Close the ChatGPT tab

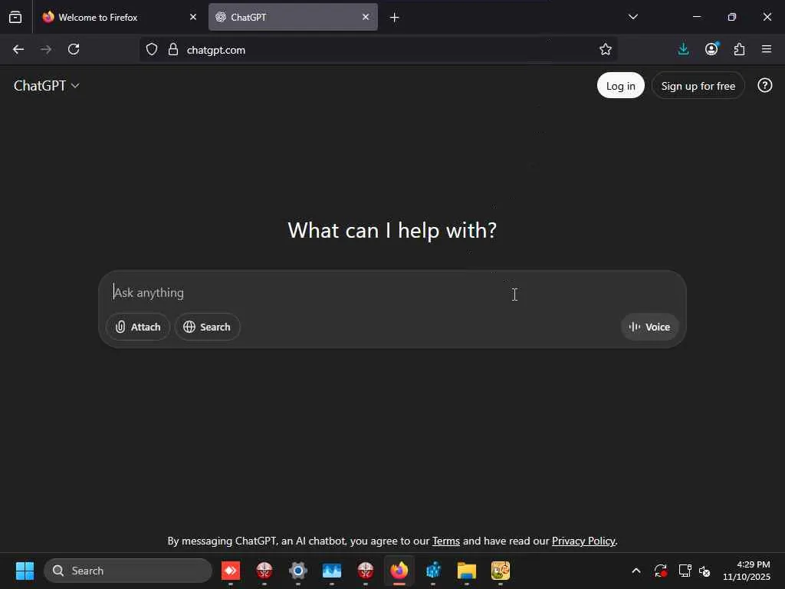(x=366, y=17)
